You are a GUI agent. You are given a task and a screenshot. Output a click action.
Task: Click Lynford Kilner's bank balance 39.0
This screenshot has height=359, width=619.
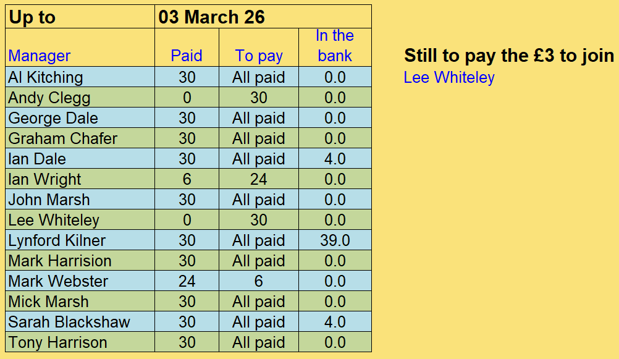point(335,240)
